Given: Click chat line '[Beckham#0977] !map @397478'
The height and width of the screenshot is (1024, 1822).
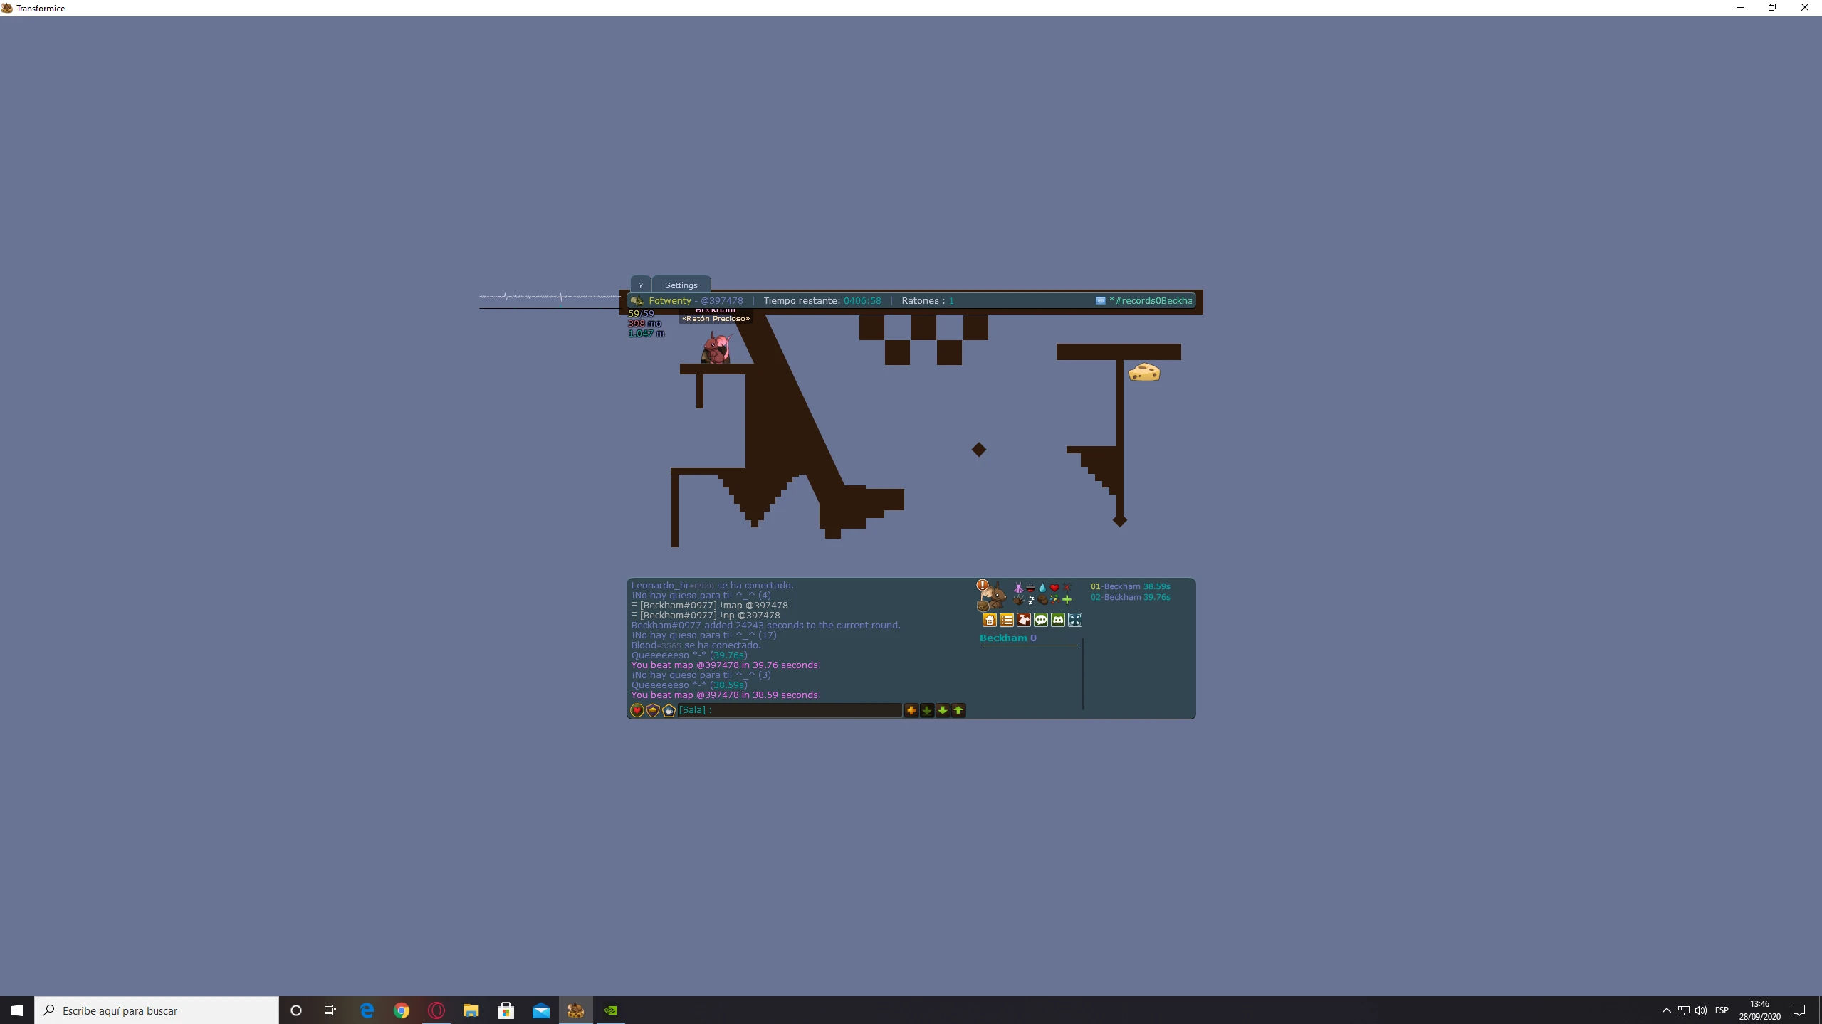Looking at the screenshot, I should point(709,606).
